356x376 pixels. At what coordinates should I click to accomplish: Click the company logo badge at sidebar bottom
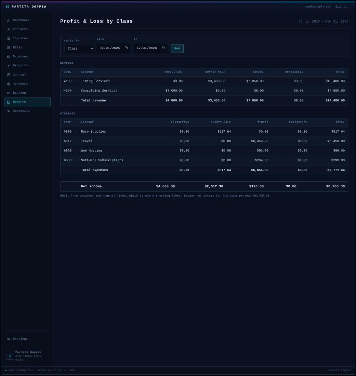point(10,356)
